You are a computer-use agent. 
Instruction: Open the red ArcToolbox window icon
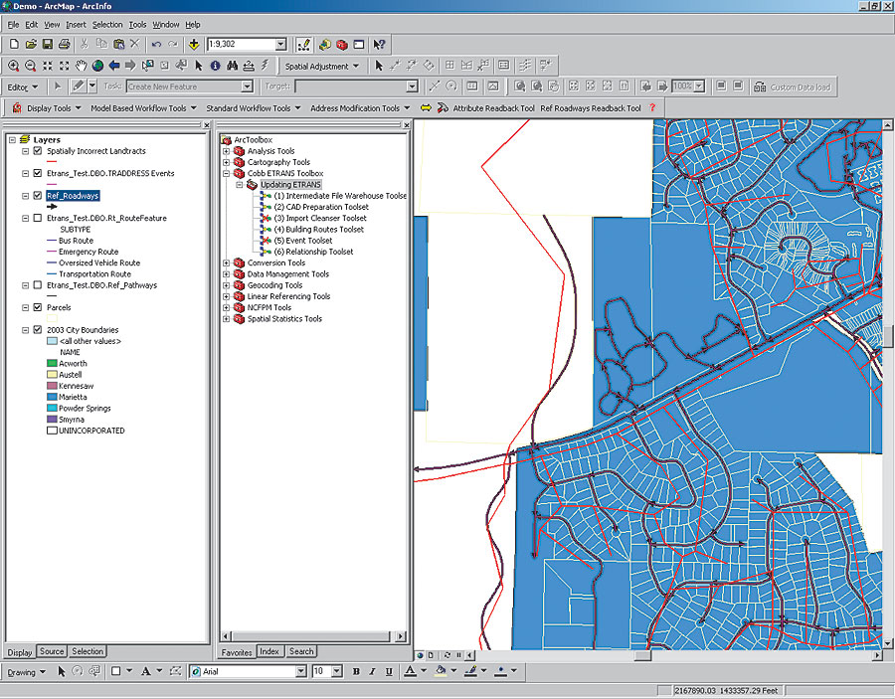[342, 45]
